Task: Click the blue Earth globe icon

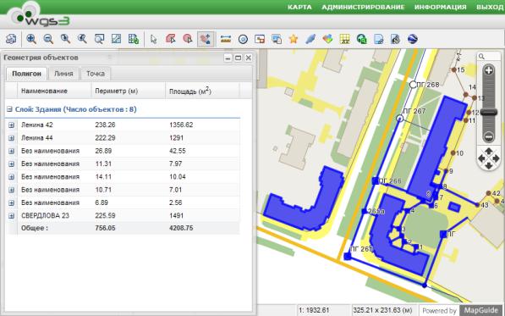Action: tap(413, 39)
